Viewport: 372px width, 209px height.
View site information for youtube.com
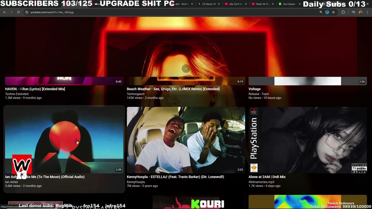coord(26,12)
